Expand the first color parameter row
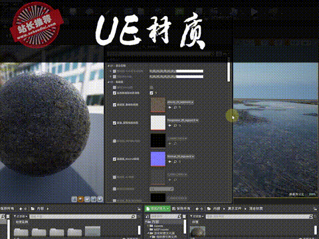Screen dimensions: 319x239 (x=111, y=71)
